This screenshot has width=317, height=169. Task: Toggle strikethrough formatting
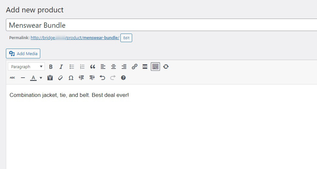click(12, 78)
